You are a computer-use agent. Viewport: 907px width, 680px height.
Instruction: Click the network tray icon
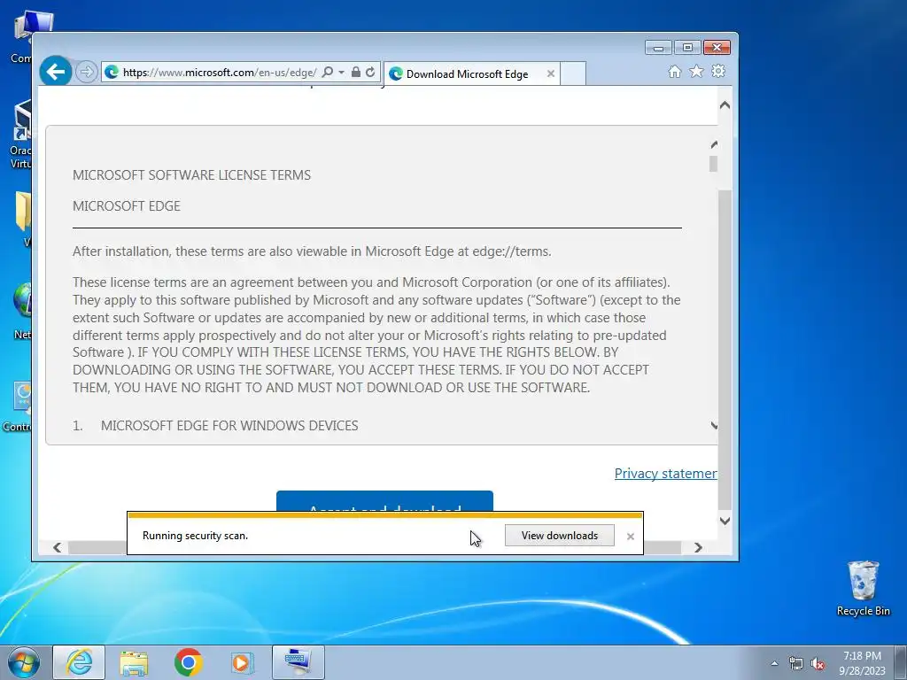796,664
